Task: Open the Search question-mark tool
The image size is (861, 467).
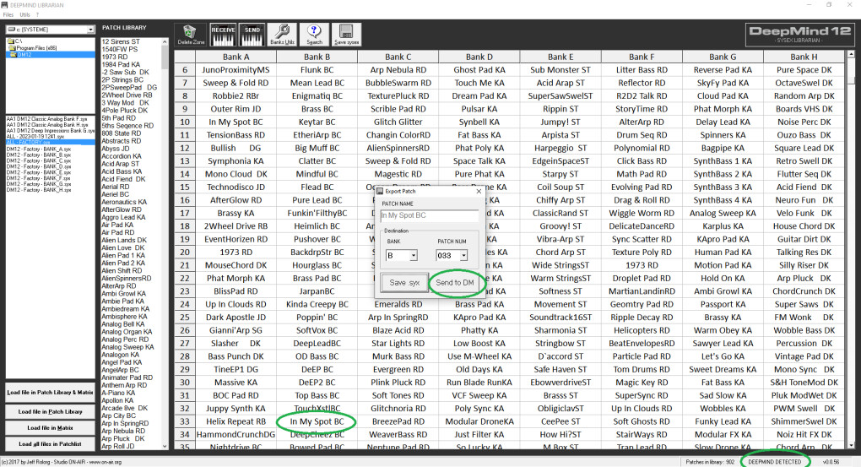Action: pyautogui.click(x=314, y=35)
